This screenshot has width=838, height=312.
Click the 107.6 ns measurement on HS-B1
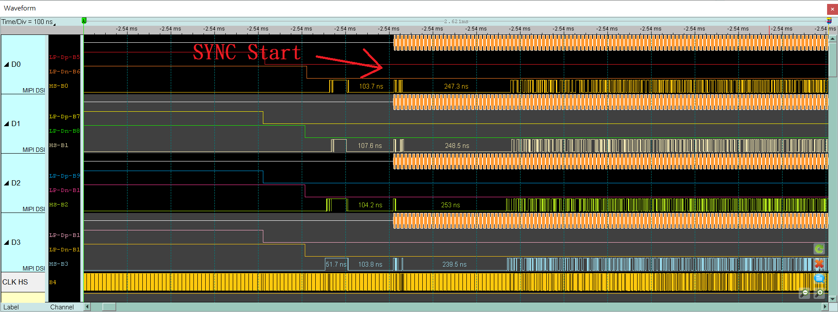370,146
